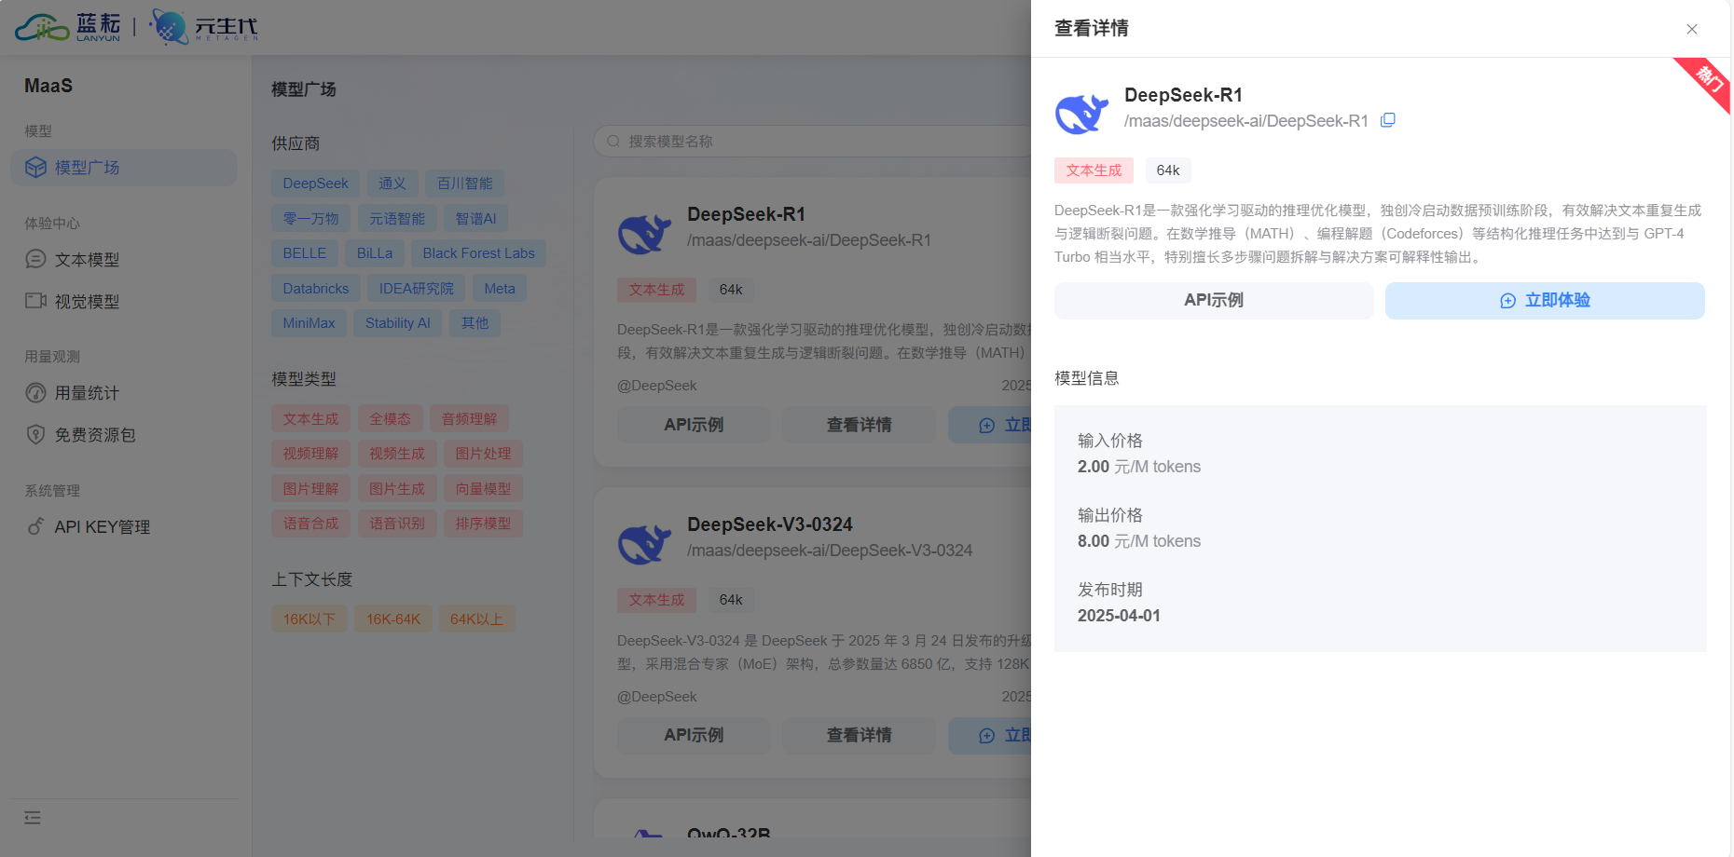Viewport: 1734px width, 857px height.
Task: Click the Lanyun logo in header
Action: [x=68, y=26]
